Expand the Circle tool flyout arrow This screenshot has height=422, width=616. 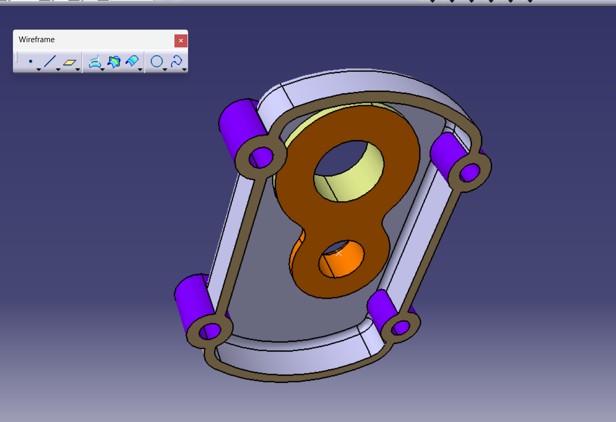165,69
